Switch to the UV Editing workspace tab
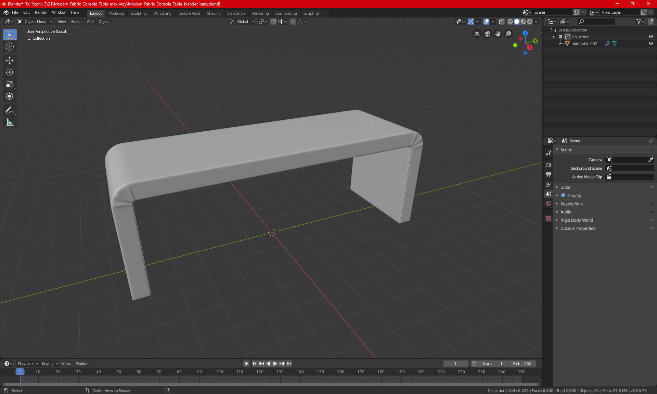Screen dimensions: 657x394 tap(162, 13)
